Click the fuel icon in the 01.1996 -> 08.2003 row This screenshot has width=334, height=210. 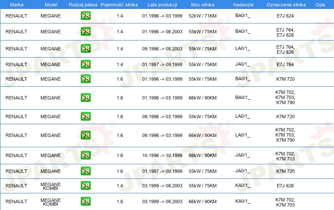[x=85, y=31]
